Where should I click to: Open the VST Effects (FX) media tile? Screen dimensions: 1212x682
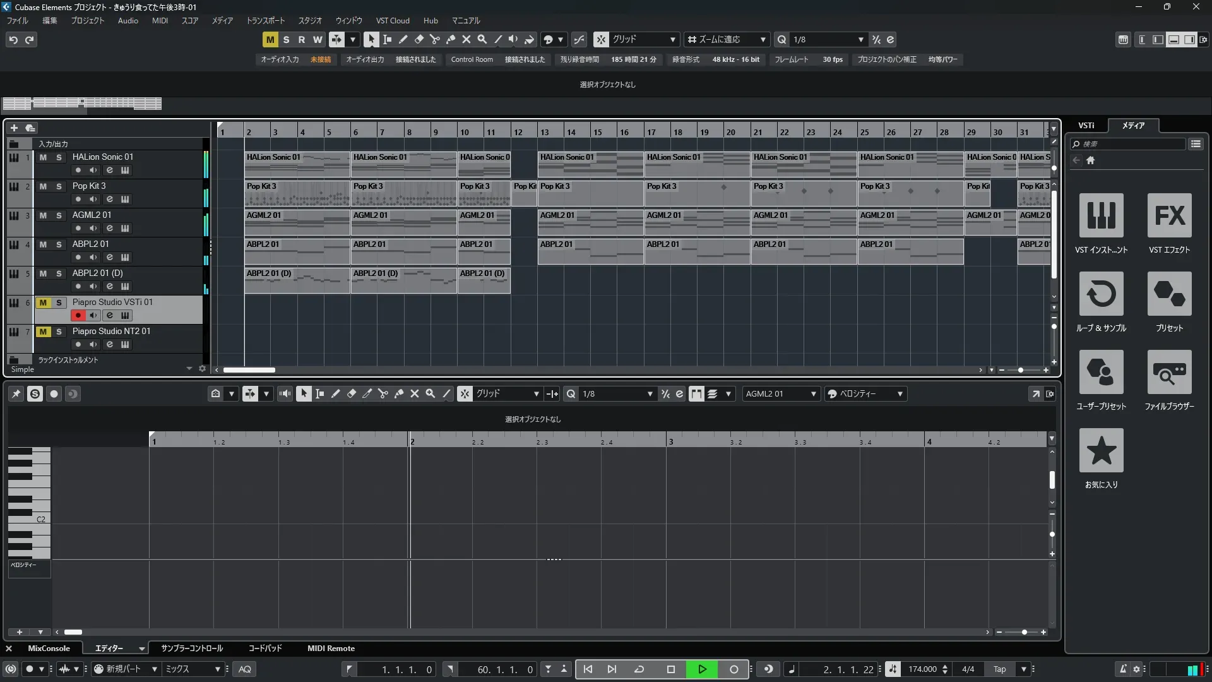coord(1169,216)
